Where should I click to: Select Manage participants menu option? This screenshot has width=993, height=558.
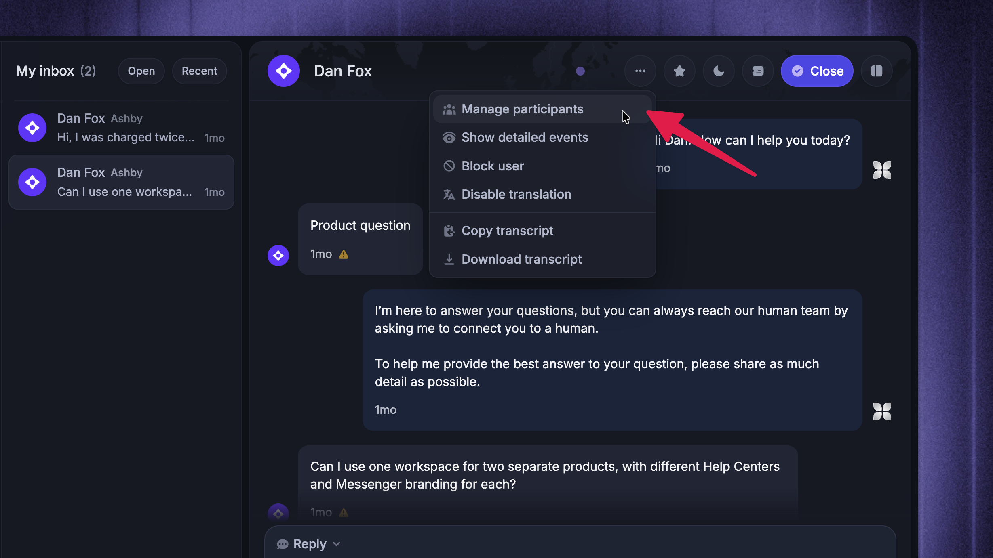[542, 109]
